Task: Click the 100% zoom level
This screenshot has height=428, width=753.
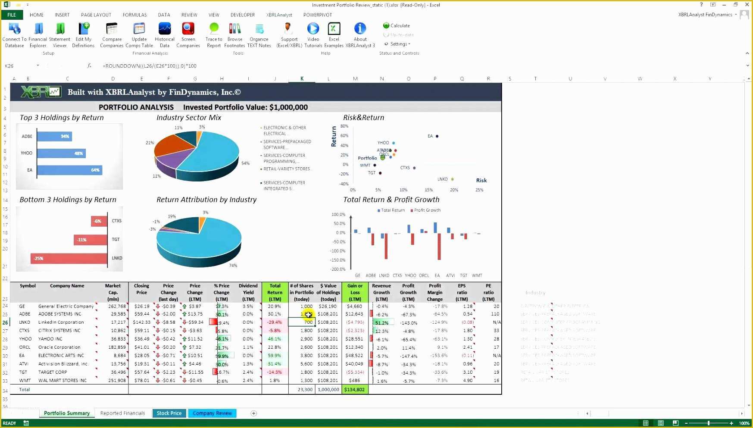Action: 744,423
